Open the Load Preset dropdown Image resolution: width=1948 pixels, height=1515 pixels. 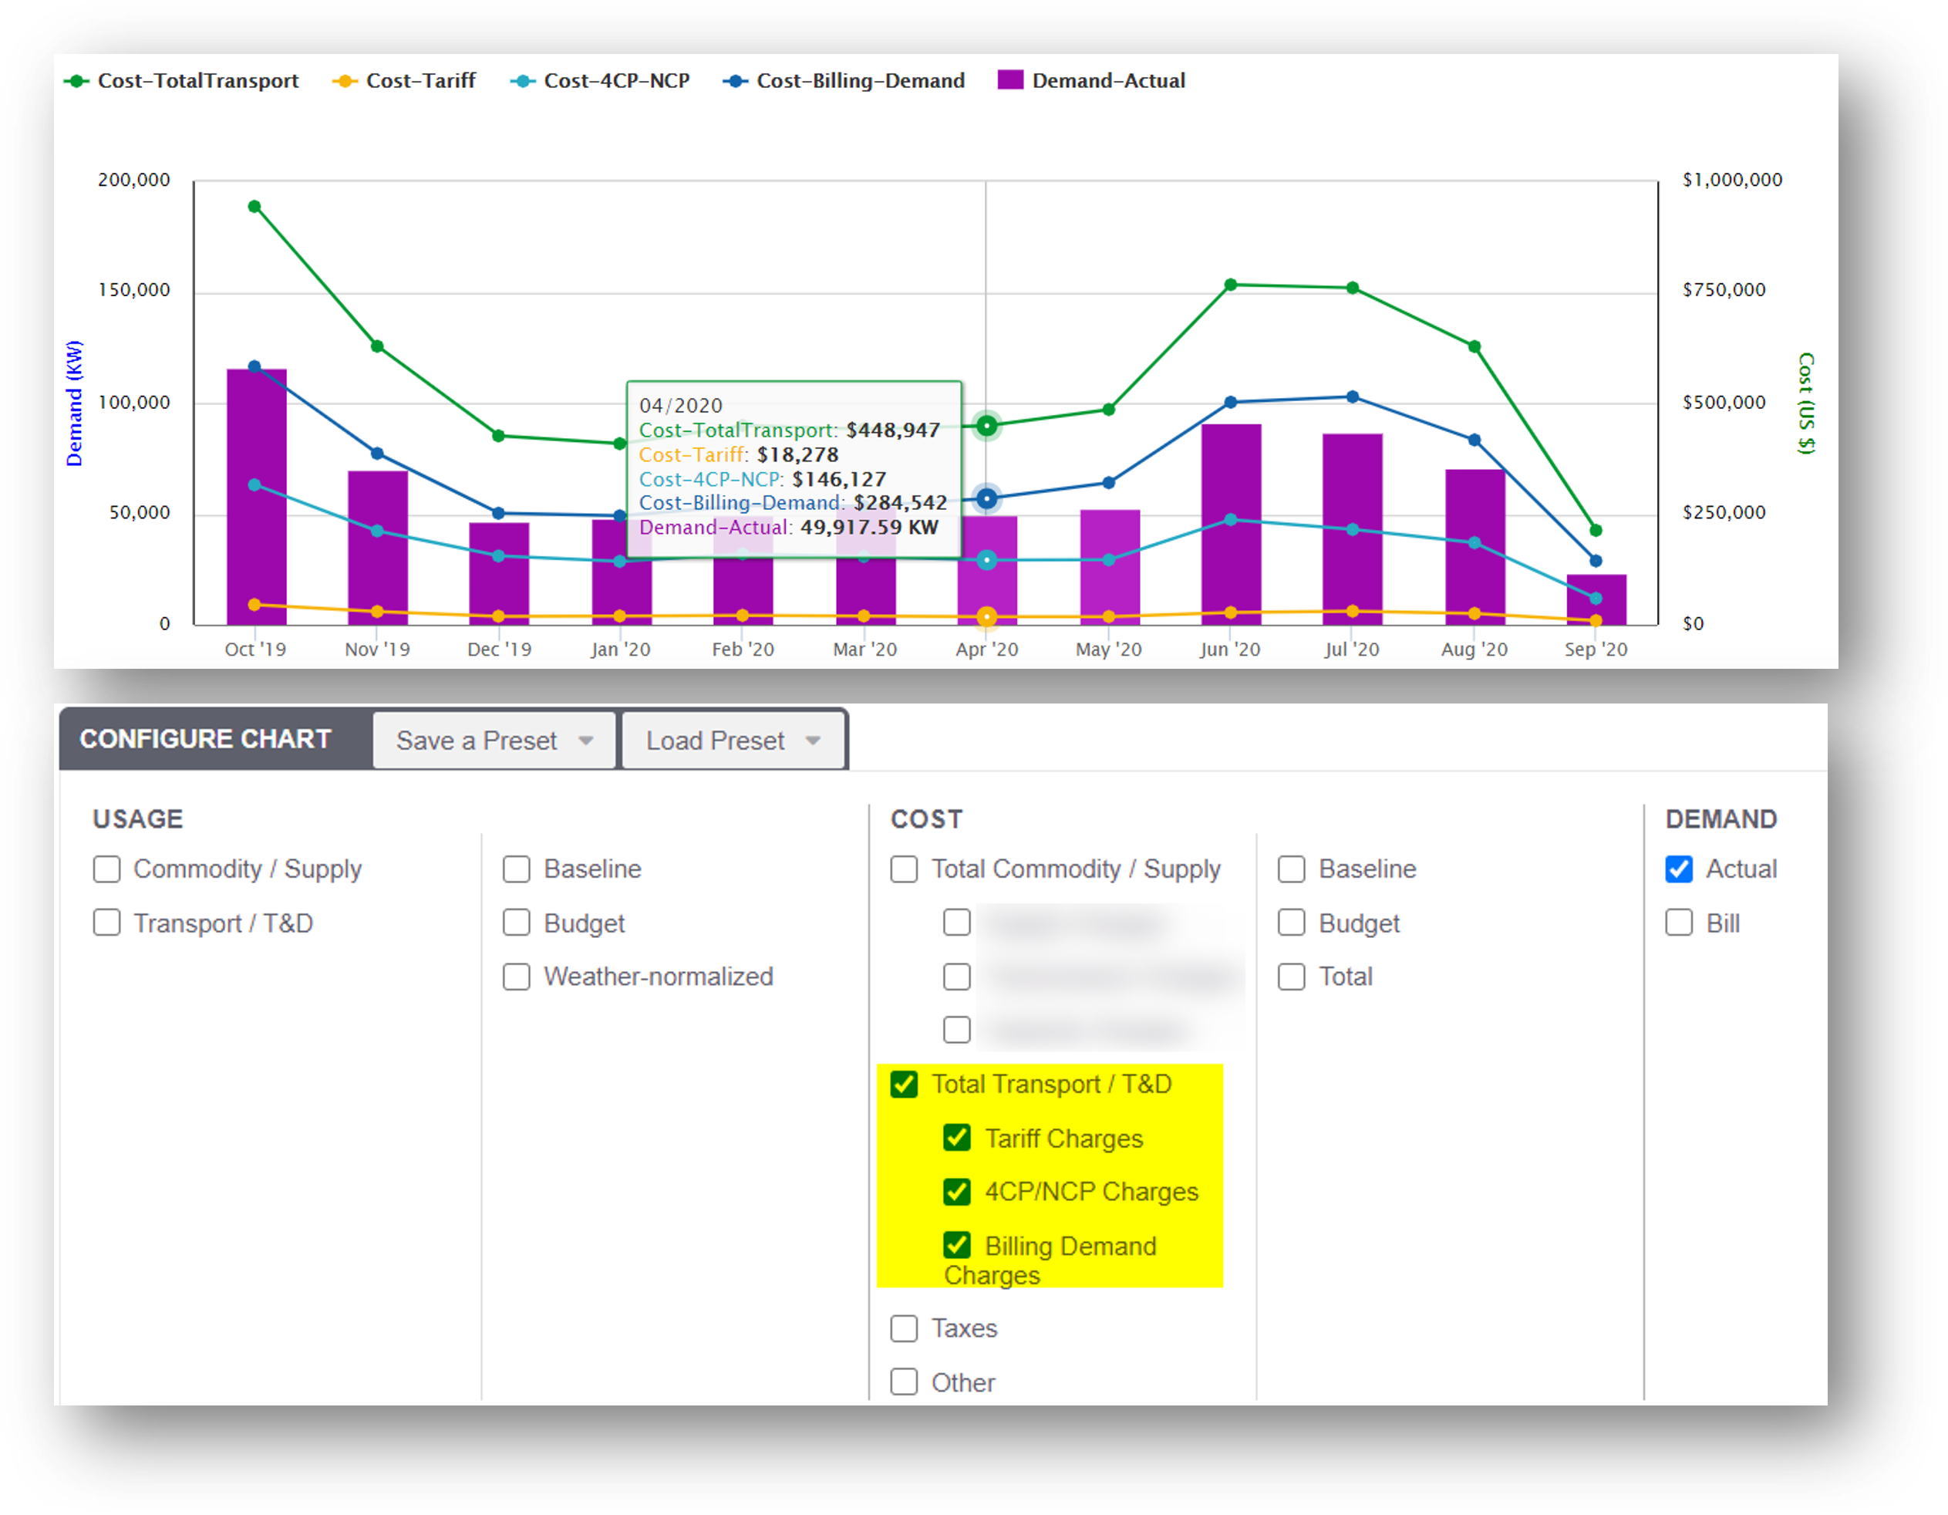[x=733, y=740]
